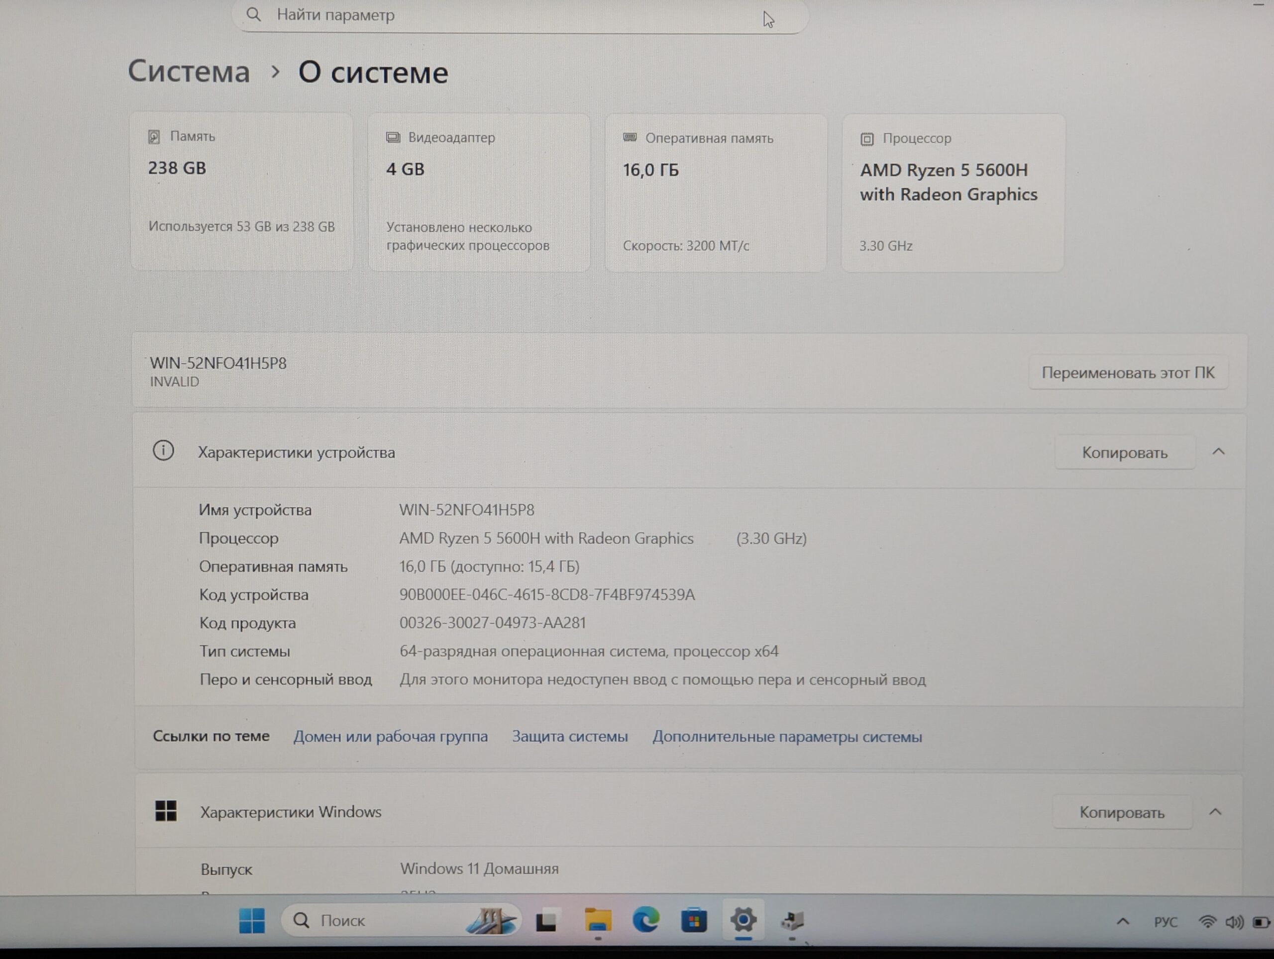
Task: Click the CPU icon on the Процессор card
Action: 867,139
